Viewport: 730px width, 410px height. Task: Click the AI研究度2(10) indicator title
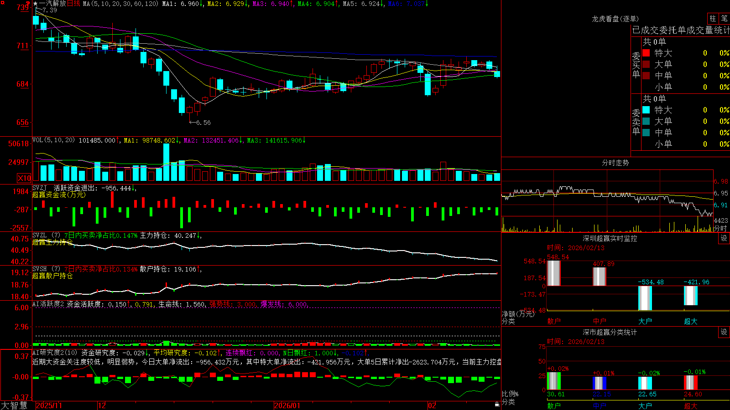coord(55,353)
